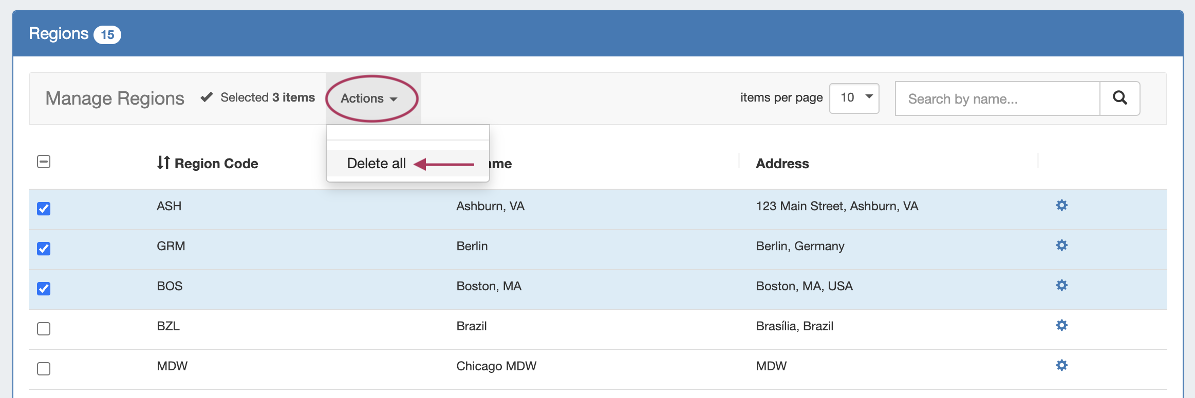Open settings gear for GRM region
The image size is (1195, 398).
pos(1061,246)
